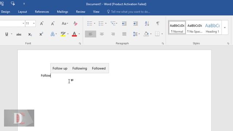Screen dimensions: 233x131
Task: Click the Line and Paragraph Spacing icon
Action: (135, 34)
